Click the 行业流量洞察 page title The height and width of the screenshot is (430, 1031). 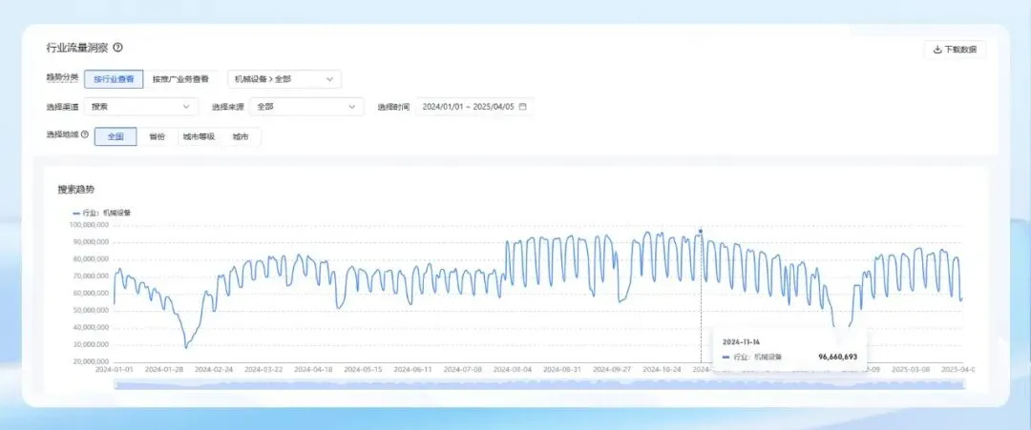[77, 48]
